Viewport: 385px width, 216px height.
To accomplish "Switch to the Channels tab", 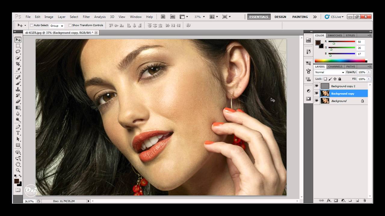I will [335, 67].
